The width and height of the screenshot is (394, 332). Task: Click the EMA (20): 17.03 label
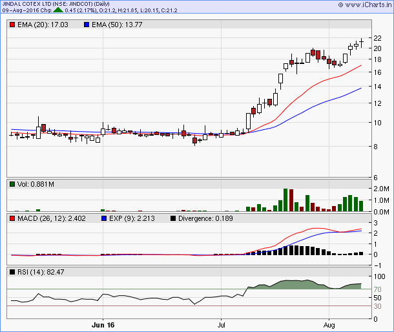(x=43, y=25)
